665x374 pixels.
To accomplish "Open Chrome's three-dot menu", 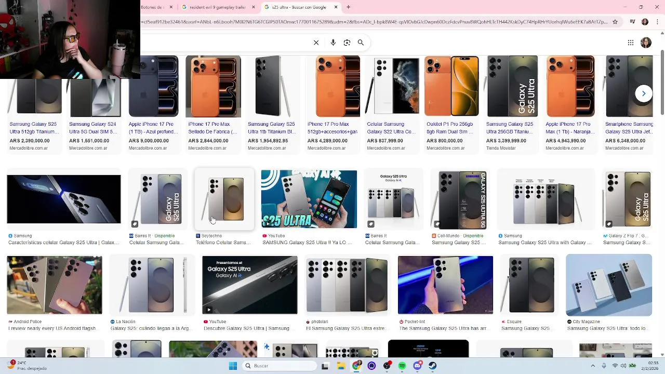I will tap(657, 22).
